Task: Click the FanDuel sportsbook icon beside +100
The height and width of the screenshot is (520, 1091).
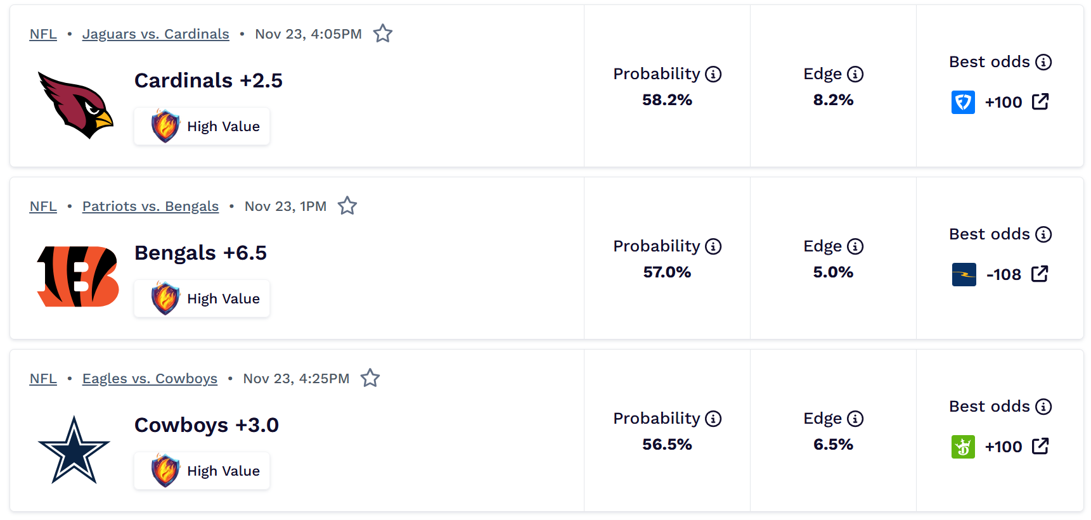Action: (963, 102)
